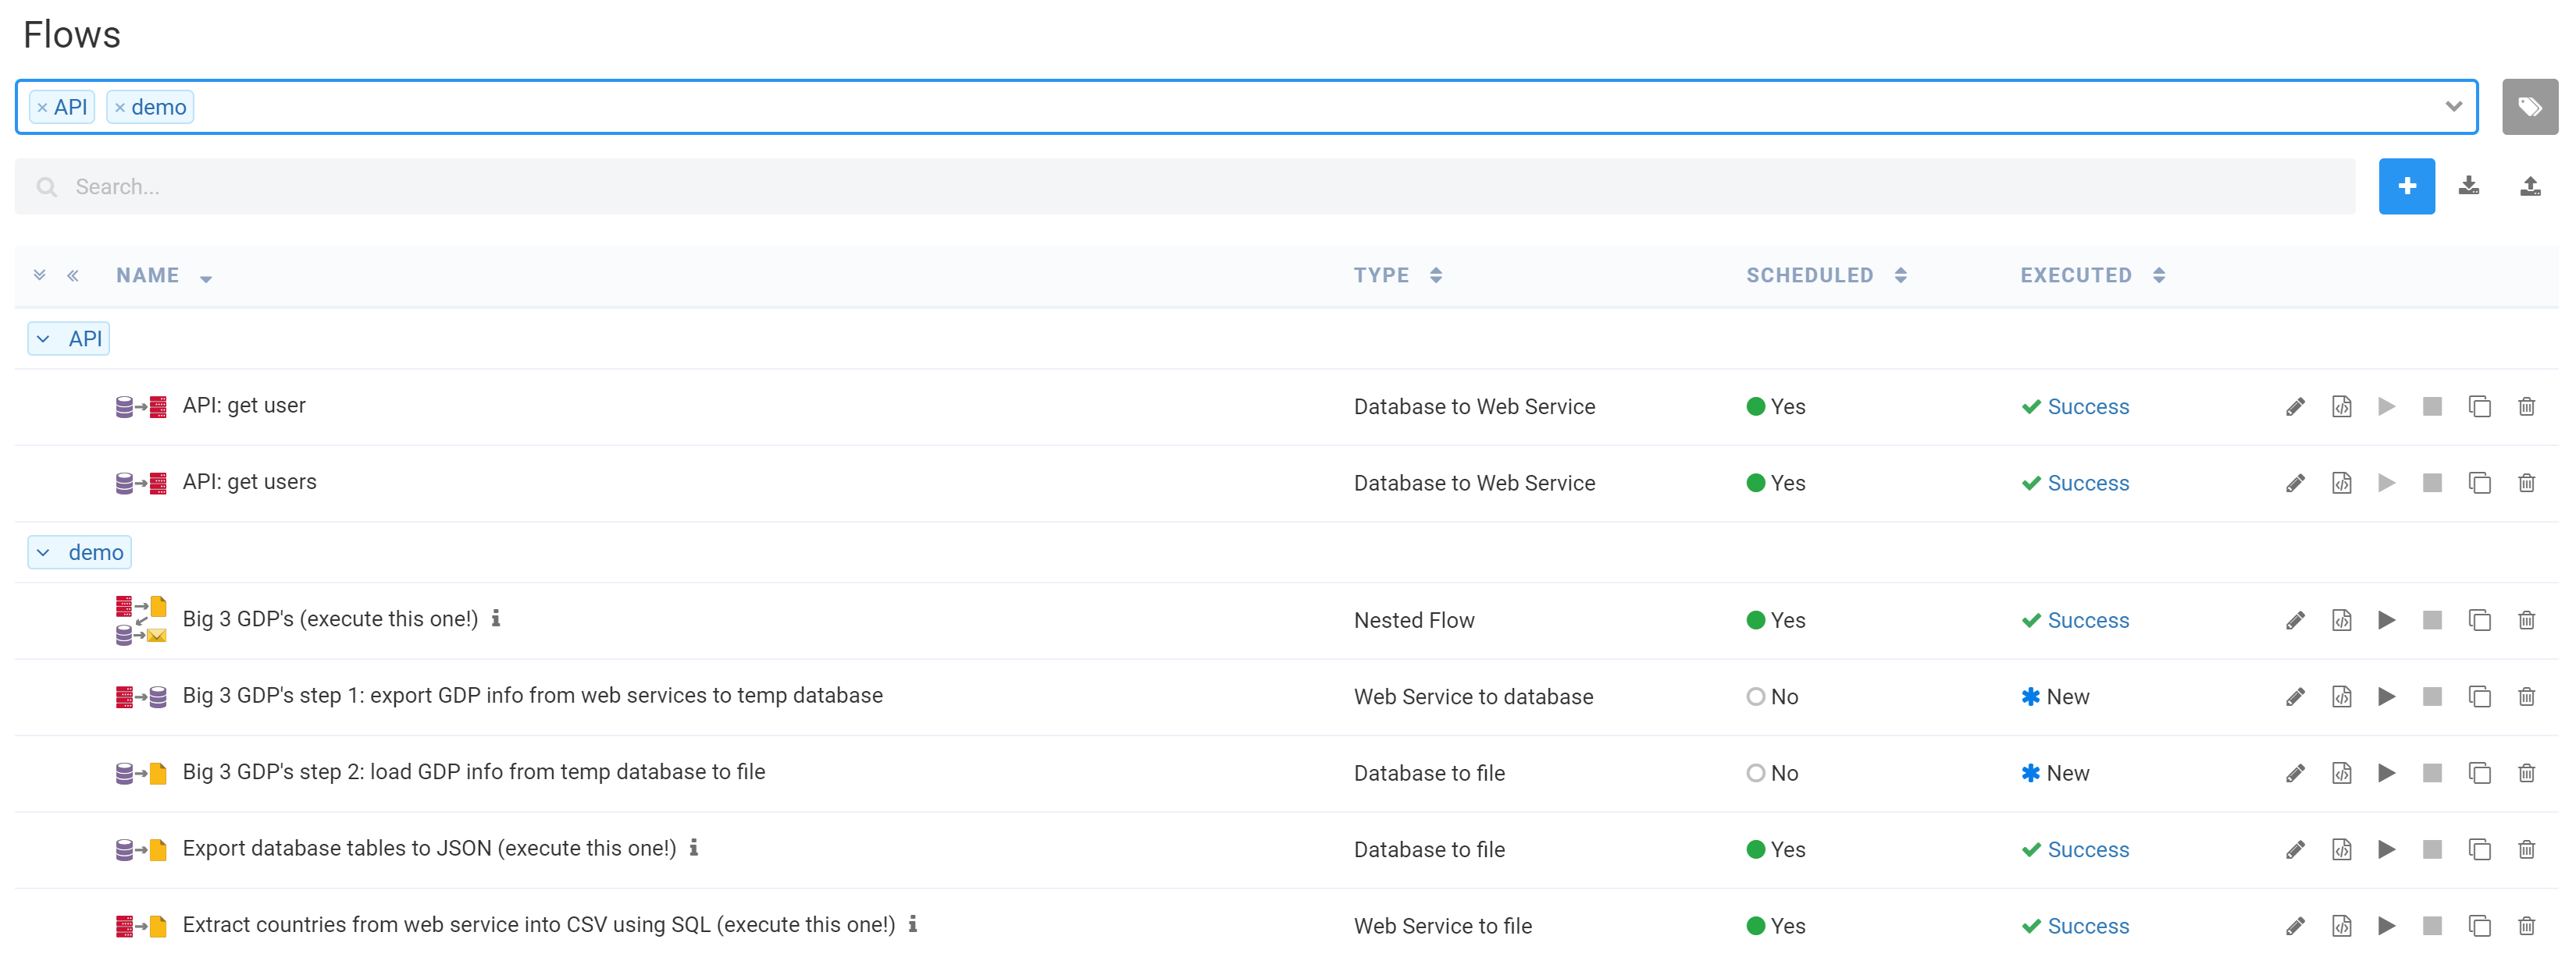Add a new flow with plus button
This screenshot has width=2576, height=957.
pyautogui.click(x=2406, y=187)
